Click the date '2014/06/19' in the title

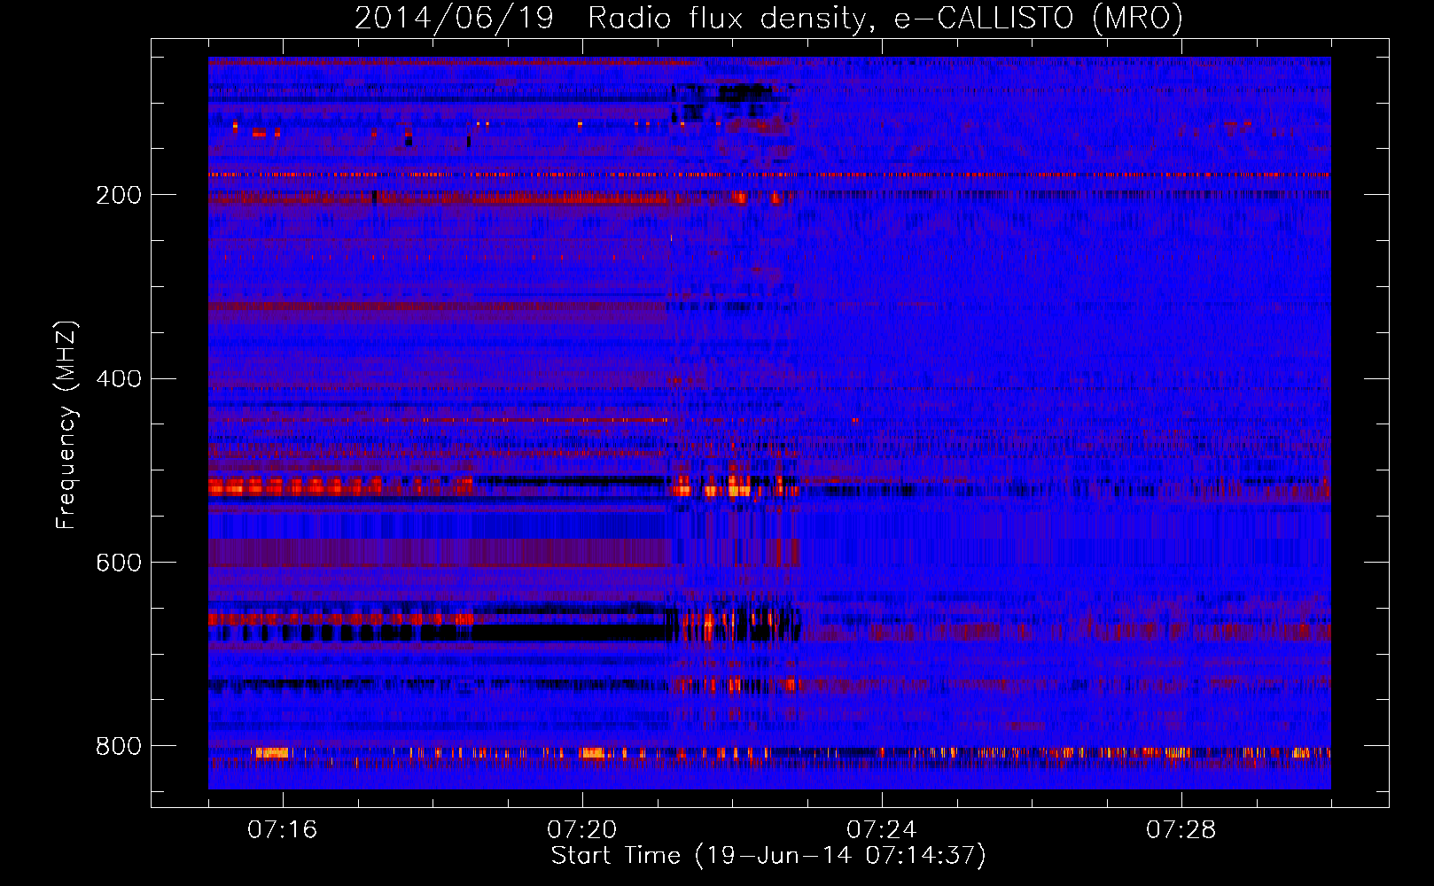coord(454,19)
